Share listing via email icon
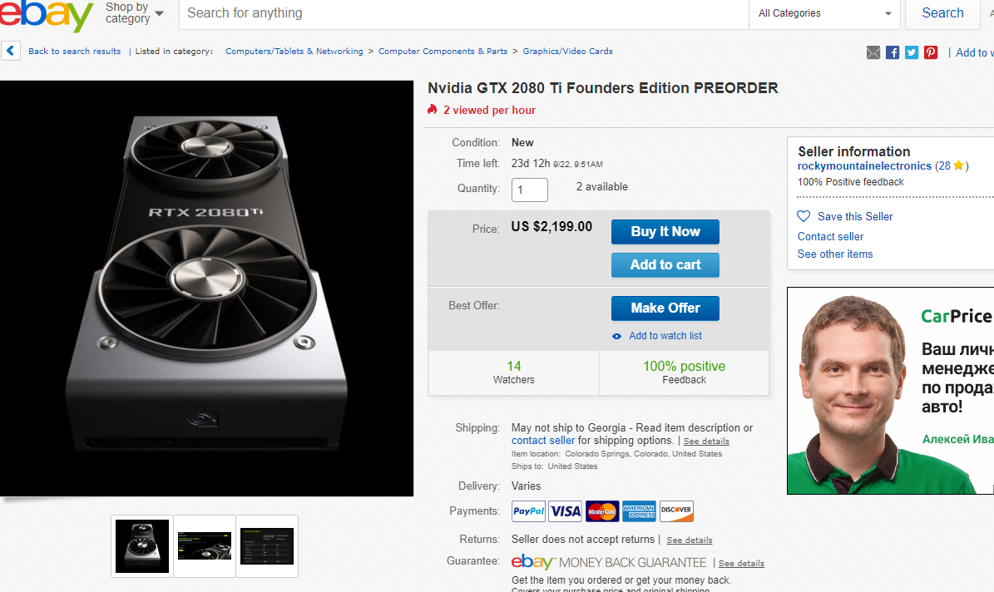 (x=873, y=52)
